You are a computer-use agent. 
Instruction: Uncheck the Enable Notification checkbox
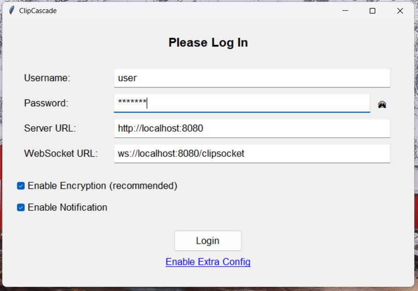tap(21, 208)
